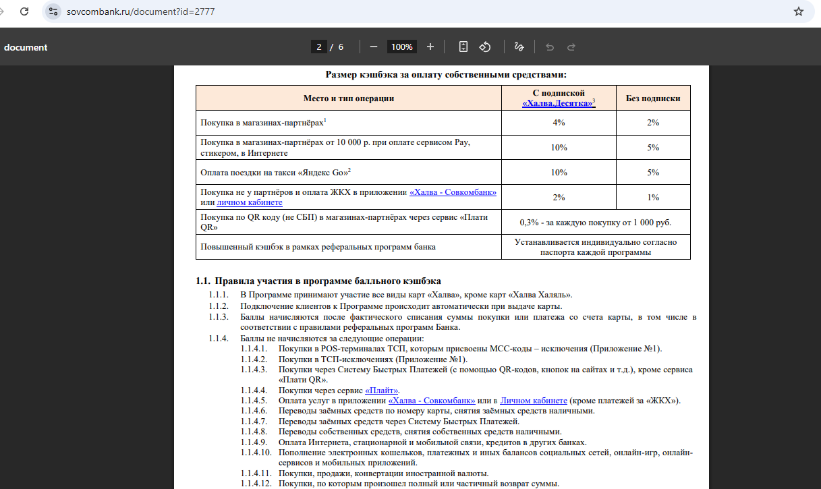
Task: Follow the «личном кабинете» link in table
Action: tap(250, 202)
